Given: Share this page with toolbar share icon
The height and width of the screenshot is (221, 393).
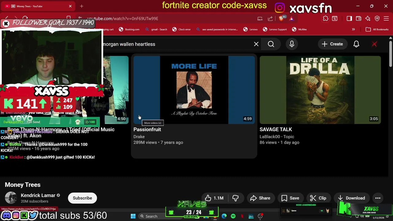Looking at the screenshot, I should point(270,18).
